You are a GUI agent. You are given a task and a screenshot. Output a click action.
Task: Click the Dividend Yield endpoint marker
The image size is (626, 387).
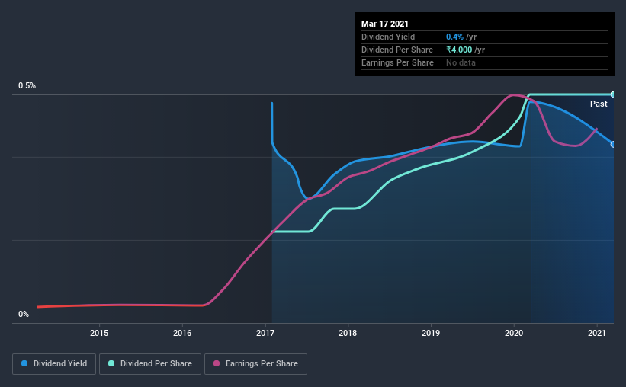pyautogui.click(x=613, y=145)
